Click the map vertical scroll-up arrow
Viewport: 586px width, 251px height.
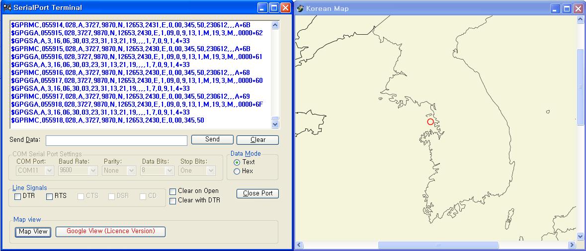coord(581,19)
